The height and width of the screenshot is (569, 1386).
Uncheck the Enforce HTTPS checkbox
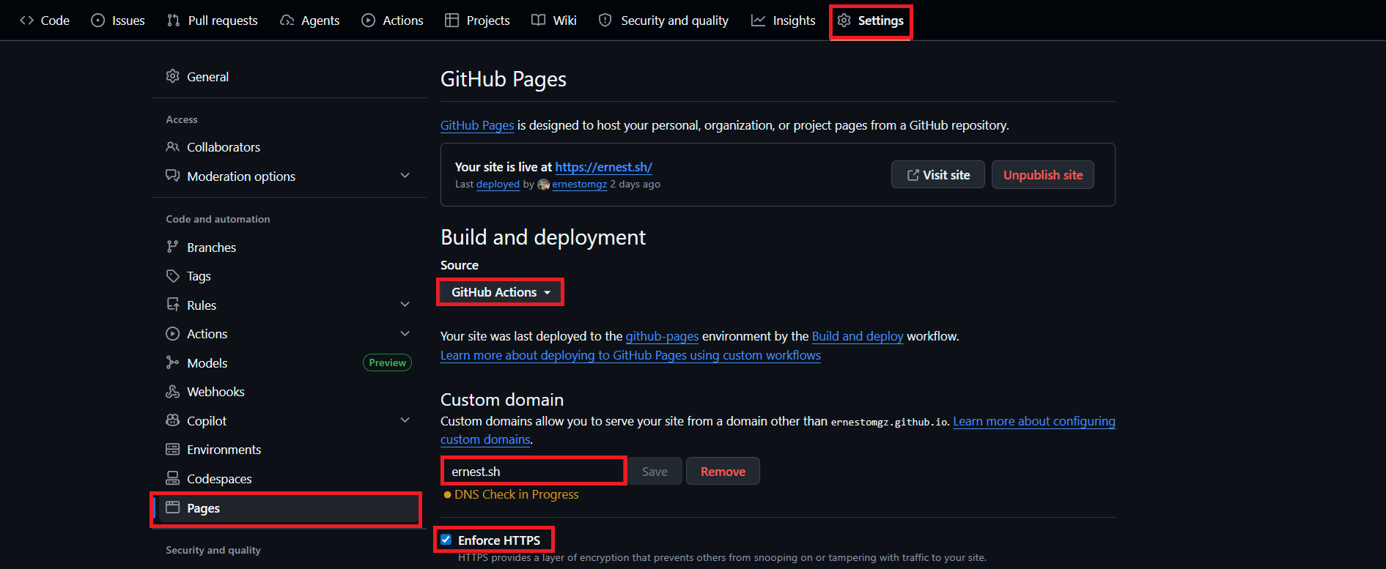point(446,540)
